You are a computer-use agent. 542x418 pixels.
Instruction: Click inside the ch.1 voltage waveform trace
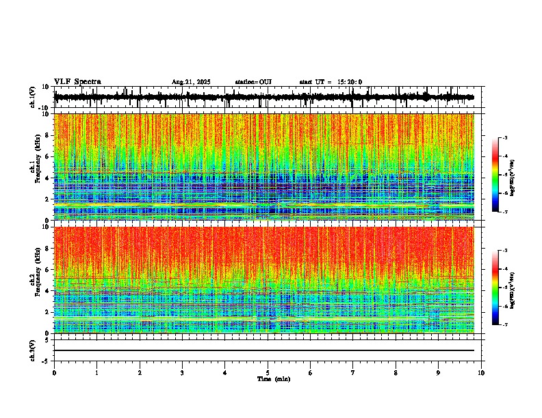pyautogui.click(x=263, y=97)
